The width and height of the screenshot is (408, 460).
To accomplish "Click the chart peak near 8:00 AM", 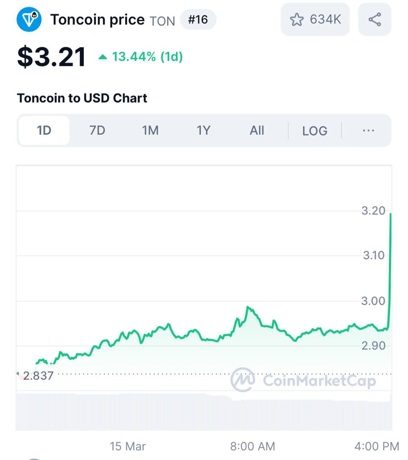I will pyautogui.click(x=248, y=308).
